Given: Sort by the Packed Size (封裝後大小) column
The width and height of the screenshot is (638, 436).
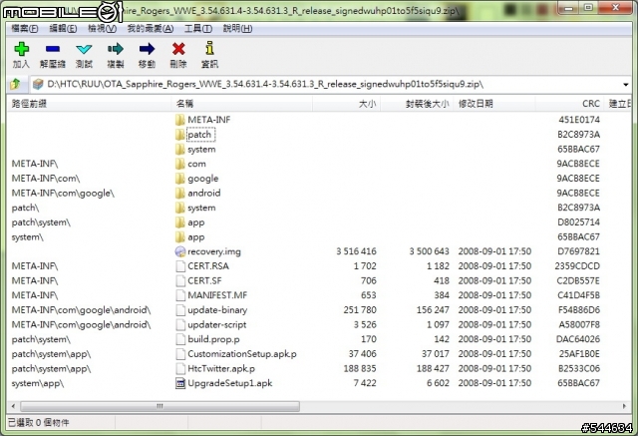Looking at the screenshot, I should pos(417,104).
